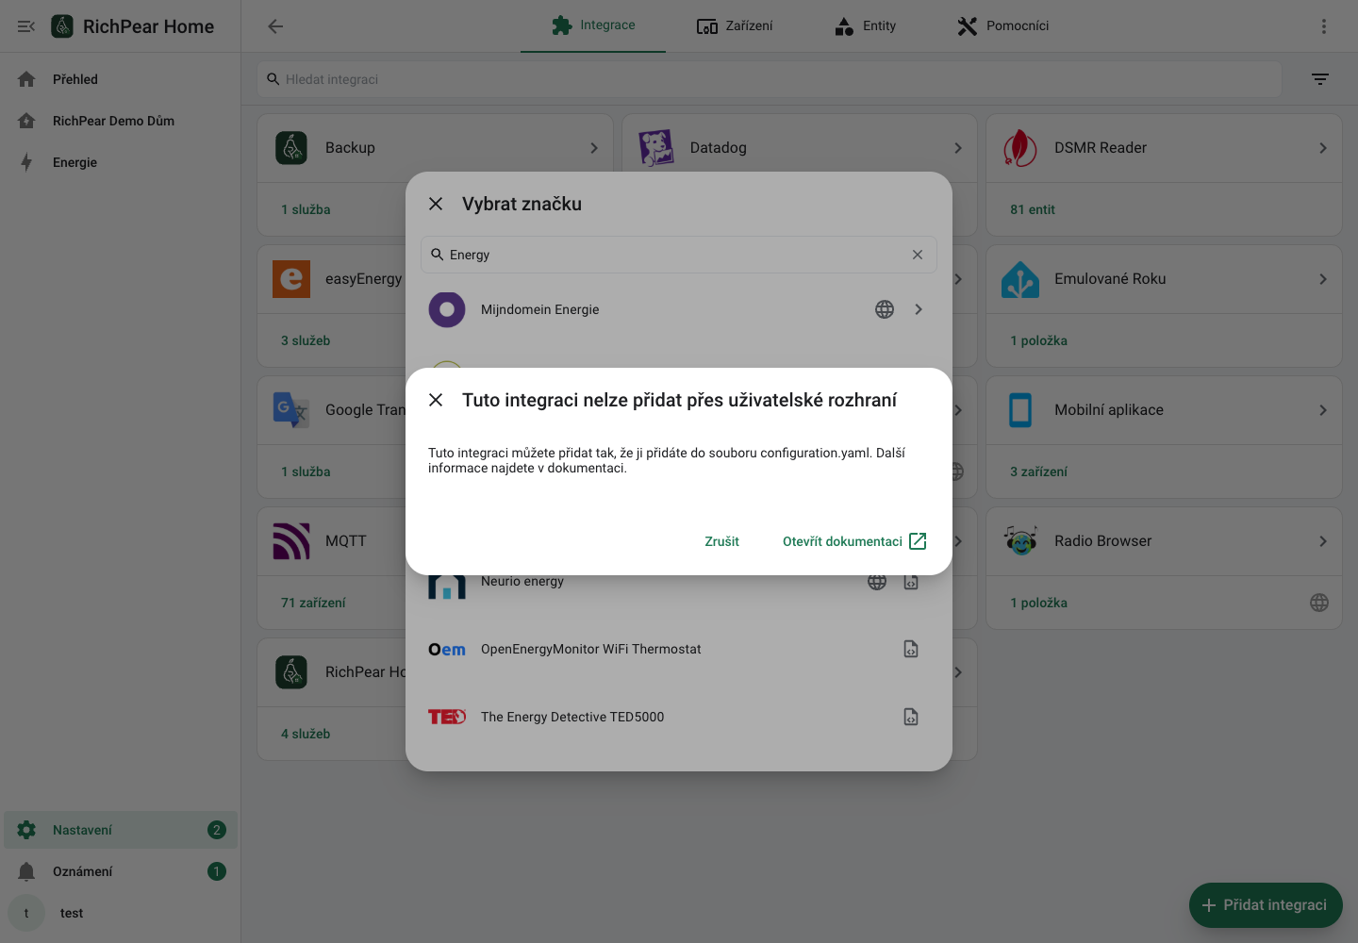The height and width of the screenshot is (943, 1358).
Task: Click the Zrušit button
Action: point(721,541)
